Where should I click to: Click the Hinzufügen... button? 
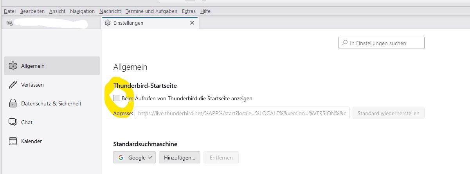tap(180, 158)
